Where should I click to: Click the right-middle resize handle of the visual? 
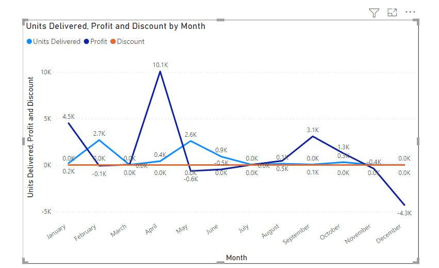[x=418, y=141]
